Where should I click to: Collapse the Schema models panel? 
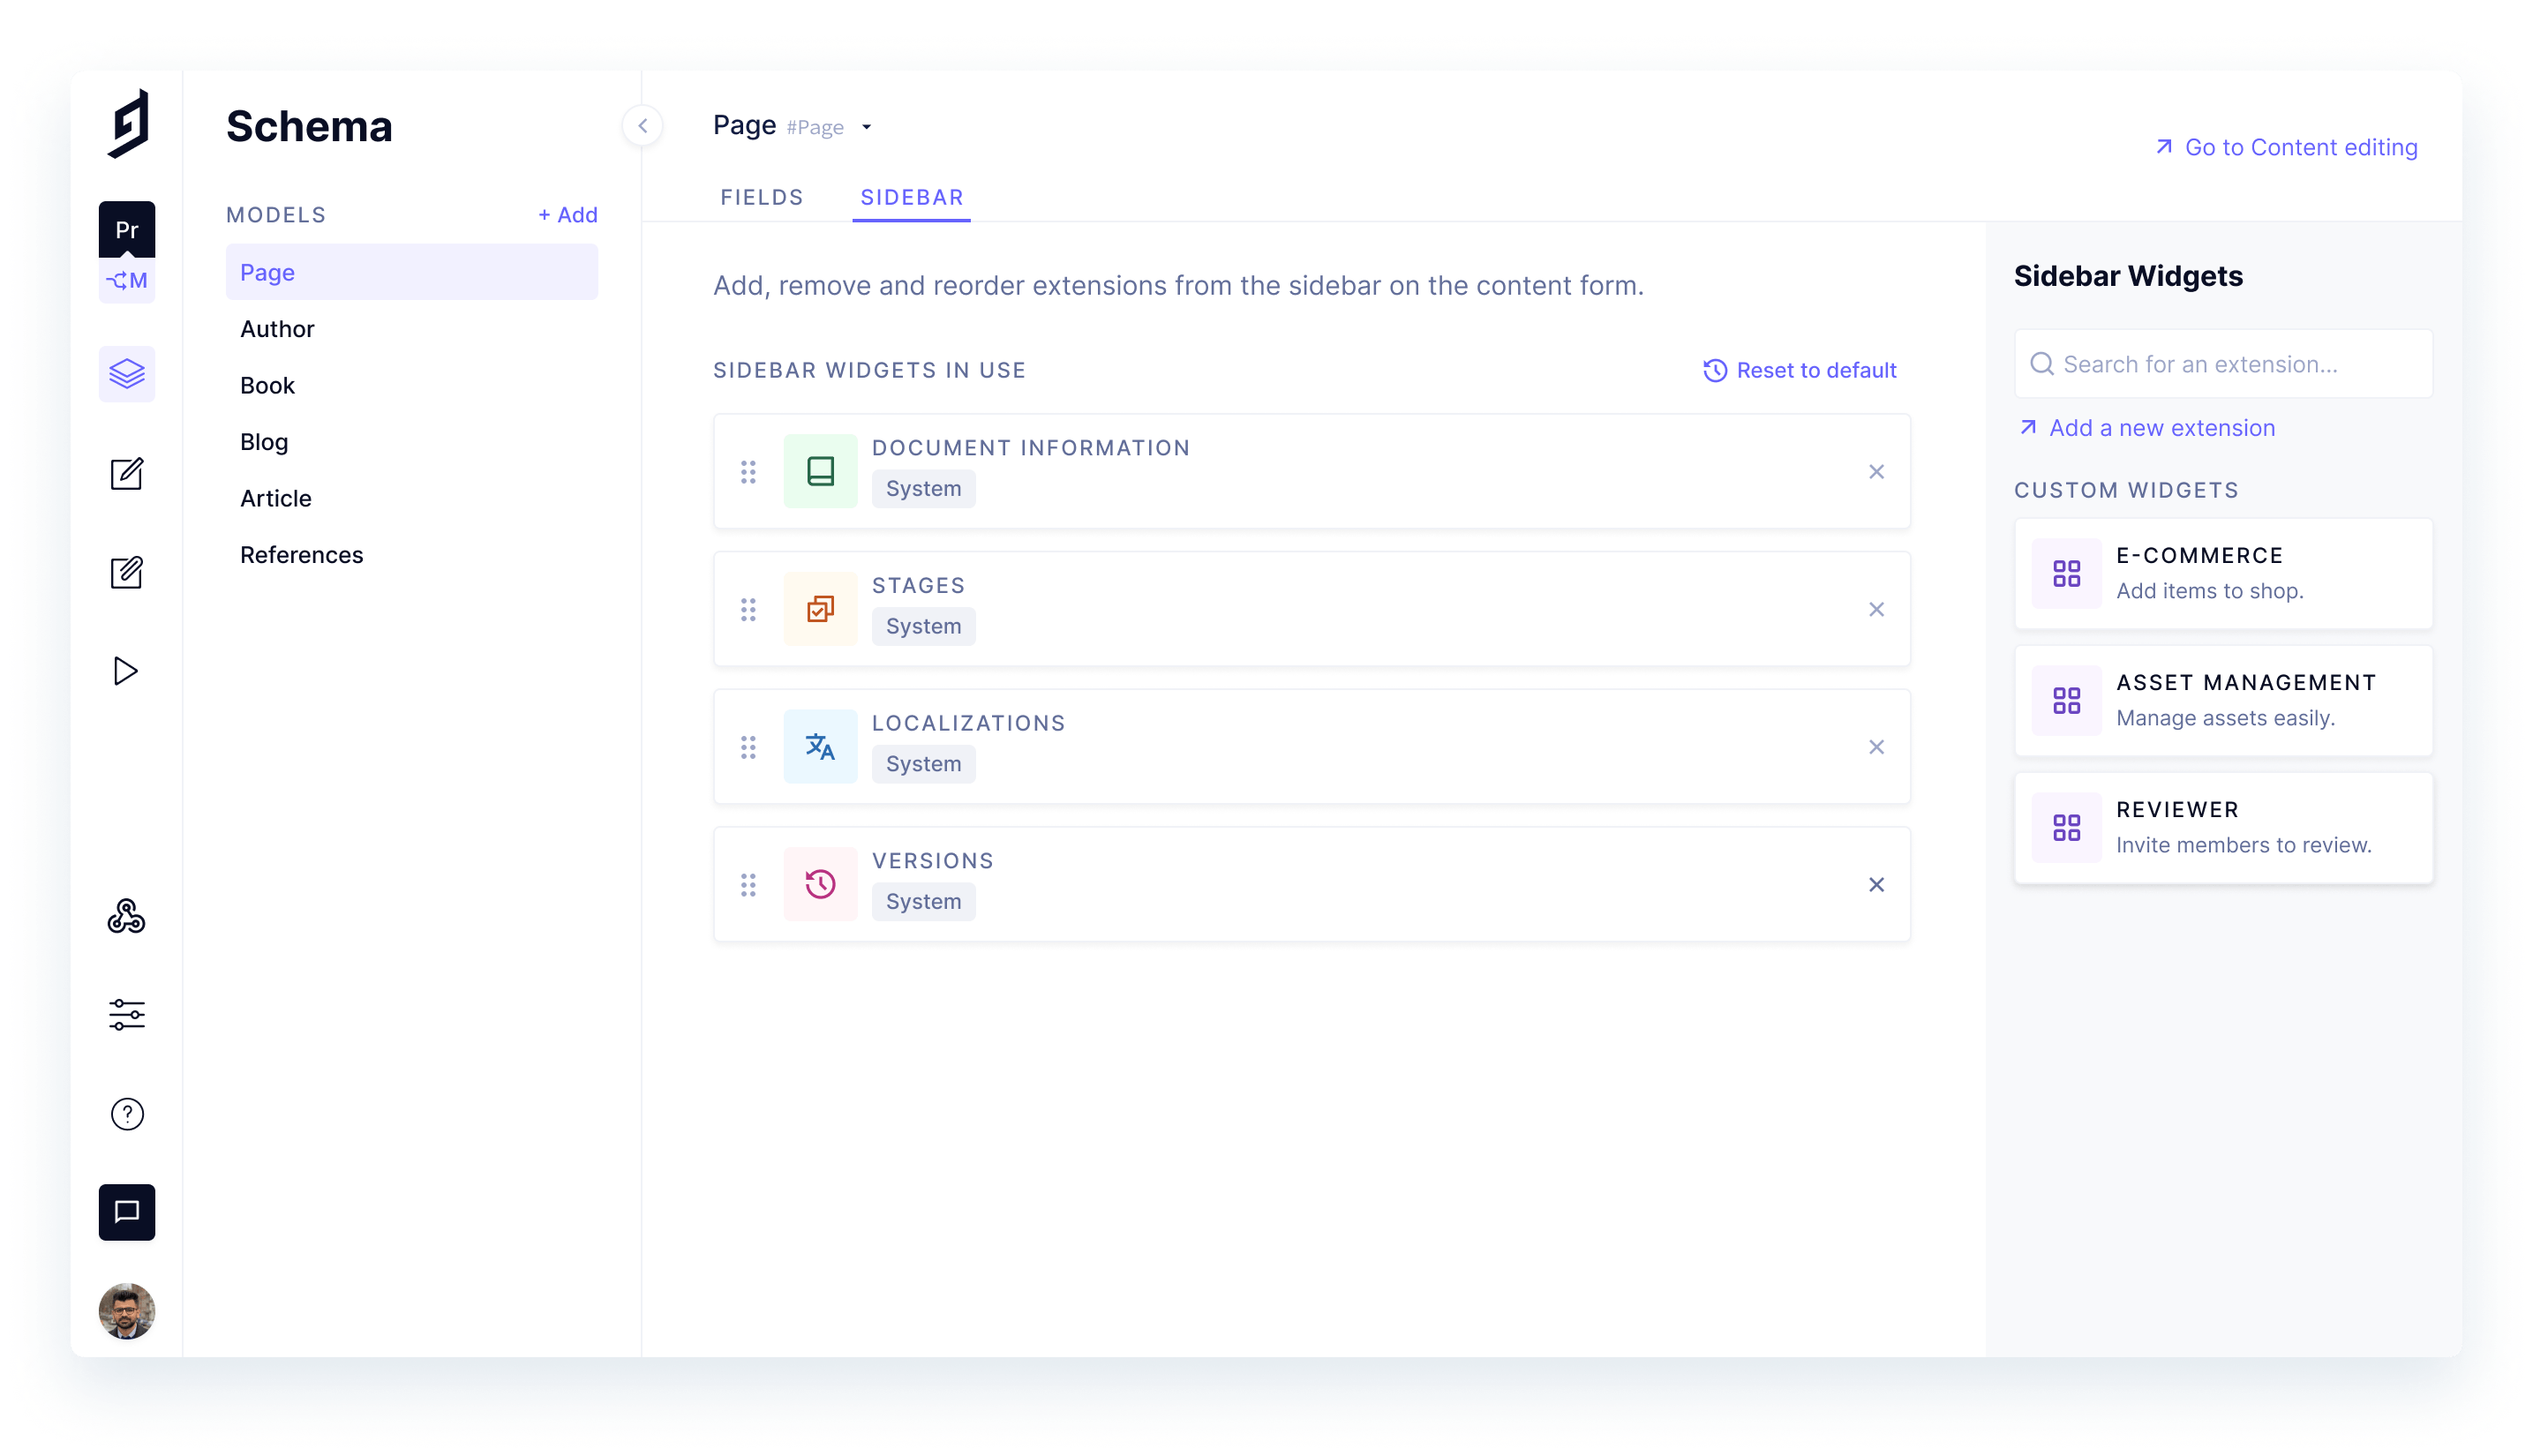(x=643, y=126)
